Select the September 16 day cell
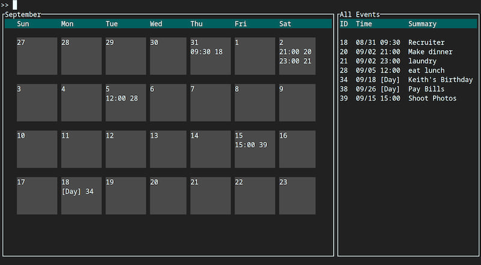 click(x=297, y=149)
